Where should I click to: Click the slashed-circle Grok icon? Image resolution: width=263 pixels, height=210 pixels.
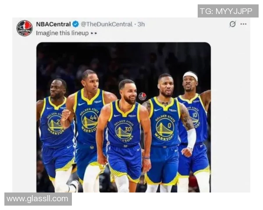[x=233, y=24]
